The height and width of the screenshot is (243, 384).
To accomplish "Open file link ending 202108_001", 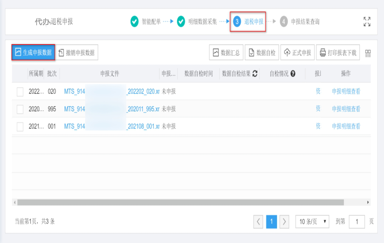I will click(x=112, y=126).
